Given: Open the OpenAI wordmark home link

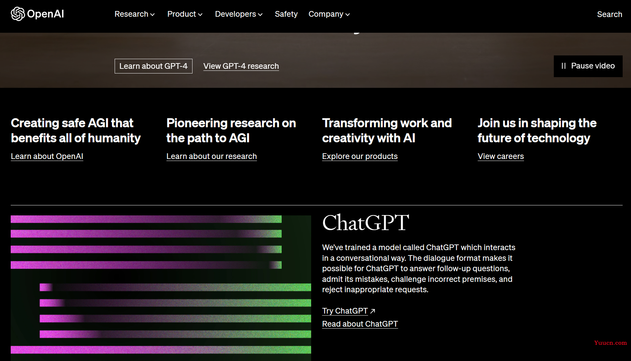Looking at the screenshot, I should tap(45, 14).
